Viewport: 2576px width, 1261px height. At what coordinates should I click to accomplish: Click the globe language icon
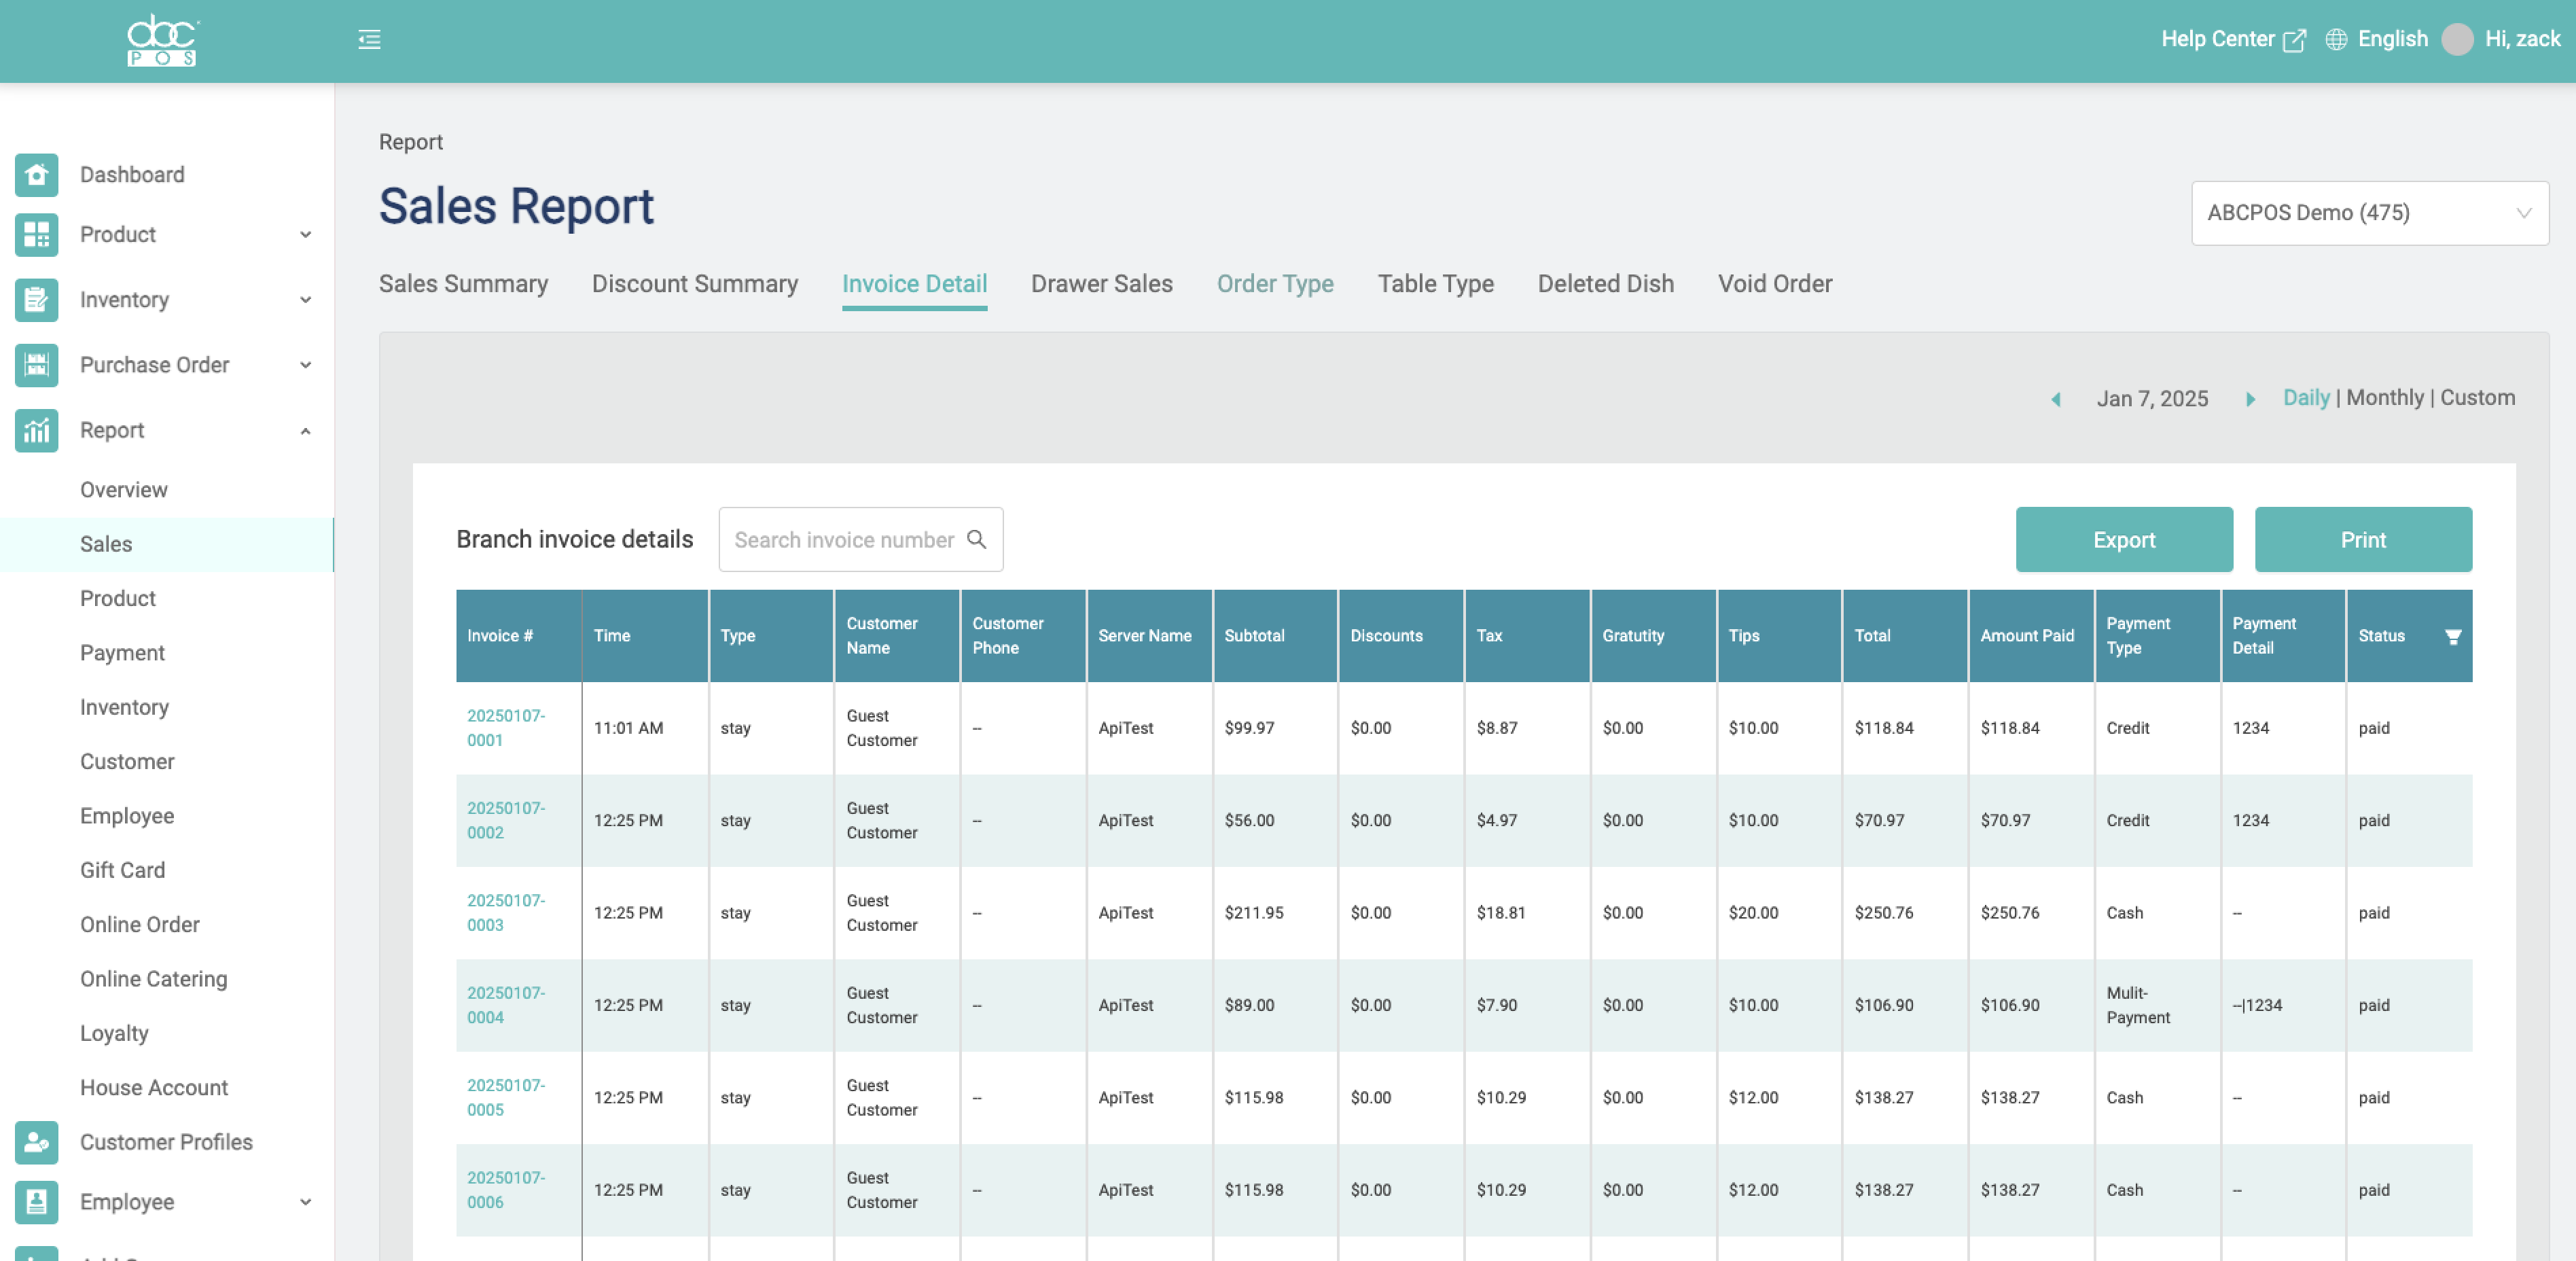click(2336, 40)
